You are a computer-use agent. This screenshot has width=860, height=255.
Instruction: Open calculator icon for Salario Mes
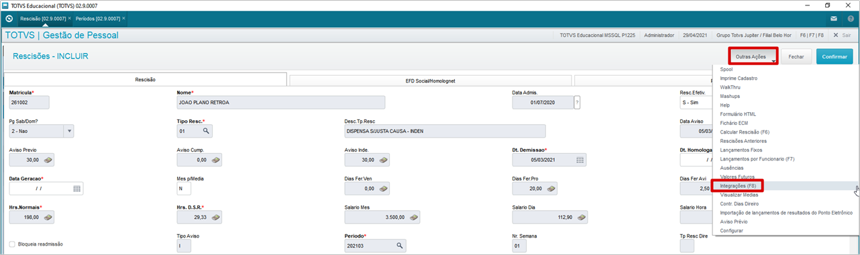point(415,218)
